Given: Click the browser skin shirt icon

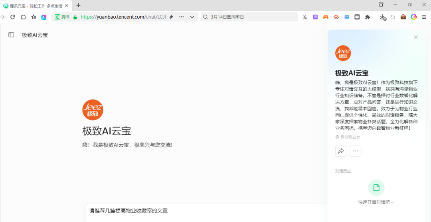Looking at the screenshot, I should [381, 5].
